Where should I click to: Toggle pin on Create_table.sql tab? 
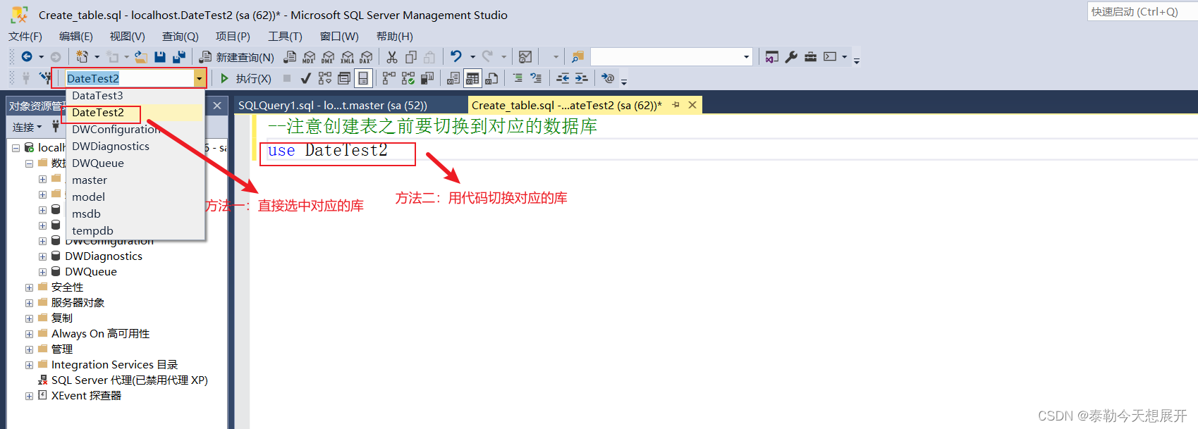coord(676,105)
